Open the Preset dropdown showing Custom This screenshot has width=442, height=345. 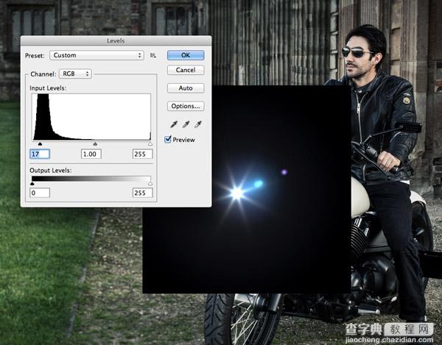click(97, 55)
